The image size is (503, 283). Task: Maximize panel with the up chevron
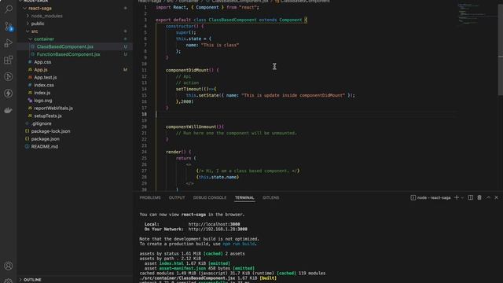coord(488,197)
